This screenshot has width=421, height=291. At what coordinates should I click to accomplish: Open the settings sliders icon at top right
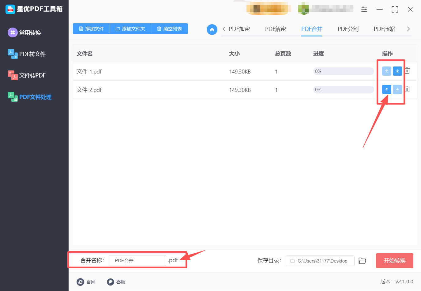coord(364,9)
